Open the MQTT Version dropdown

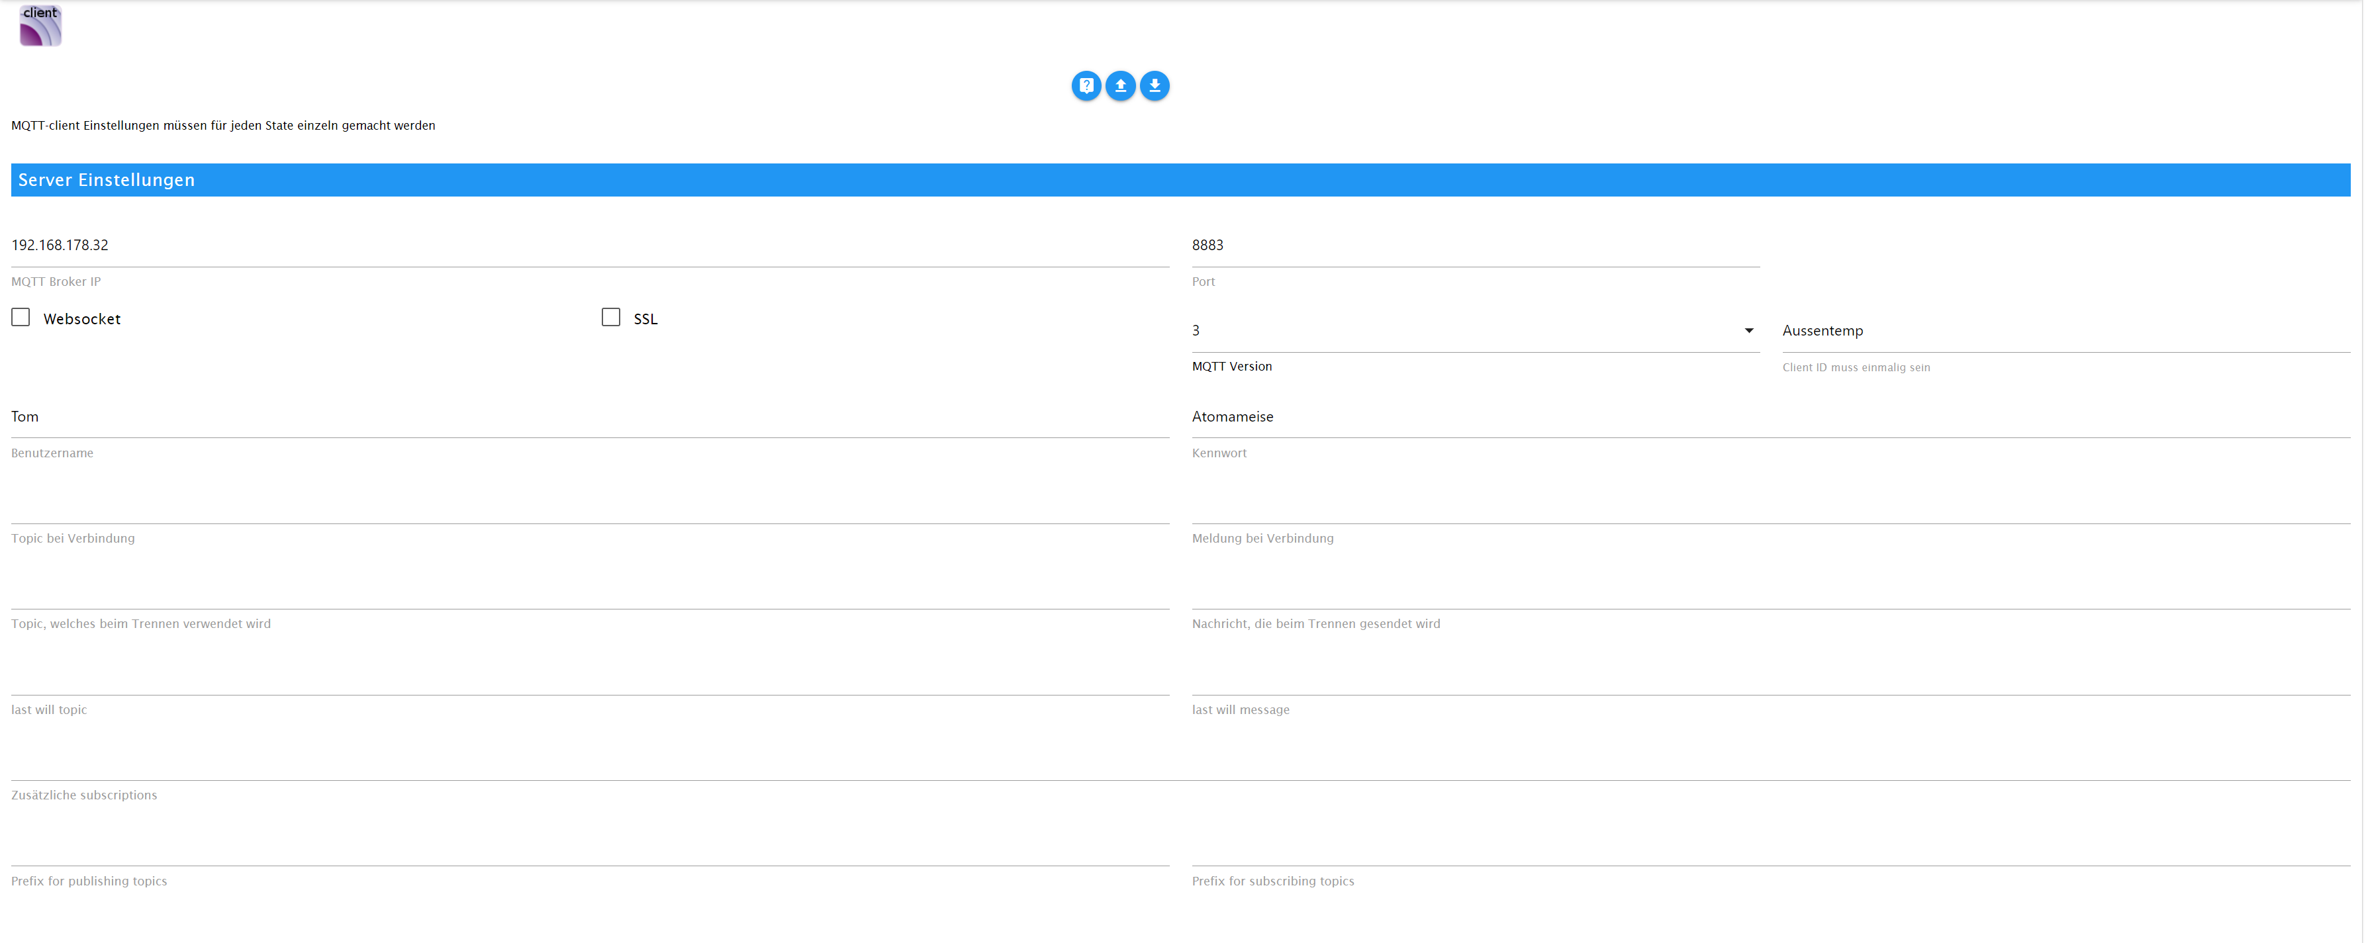[1476, 331]
